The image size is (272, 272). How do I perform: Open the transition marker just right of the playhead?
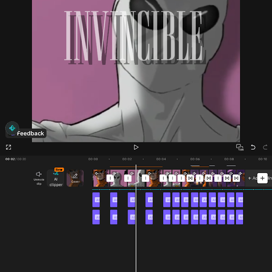pos(145,178)
